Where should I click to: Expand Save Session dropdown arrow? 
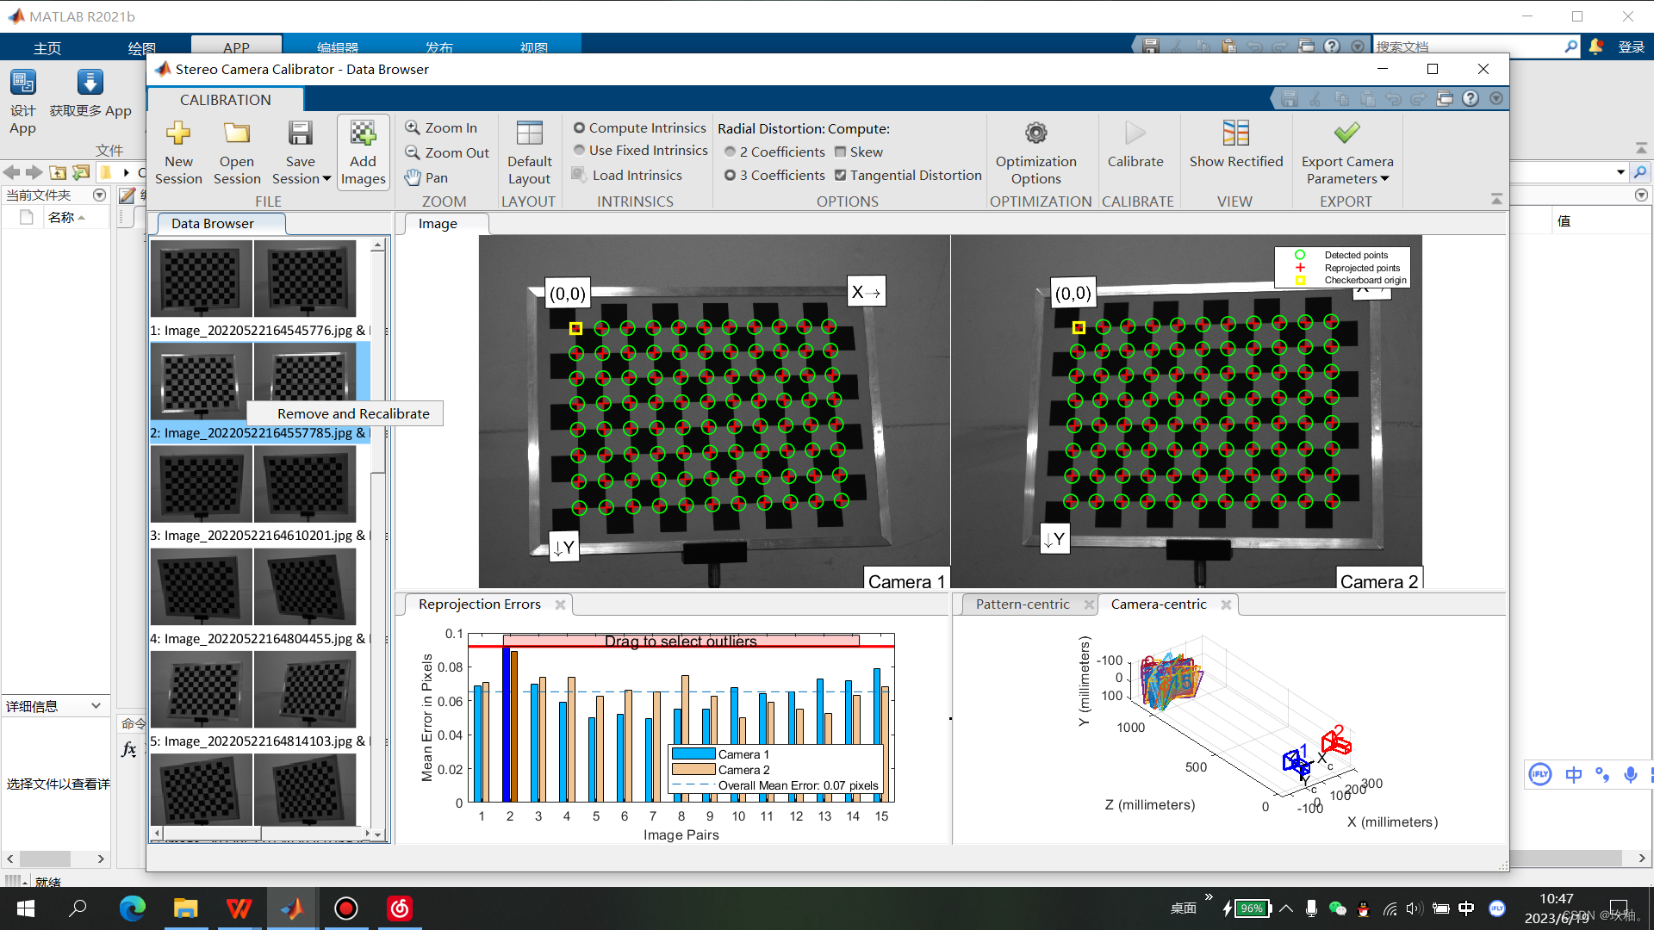click(x=326, y=179)
